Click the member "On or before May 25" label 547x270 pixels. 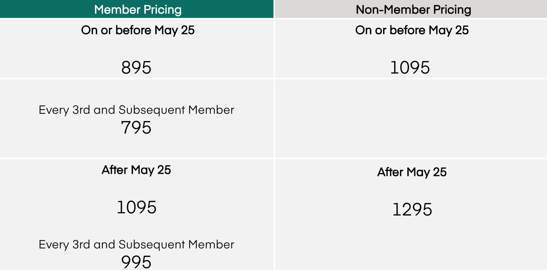click(x=137, y=30)
